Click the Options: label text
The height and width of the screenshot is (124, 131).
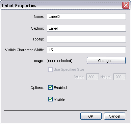click(x=37, y=88)
